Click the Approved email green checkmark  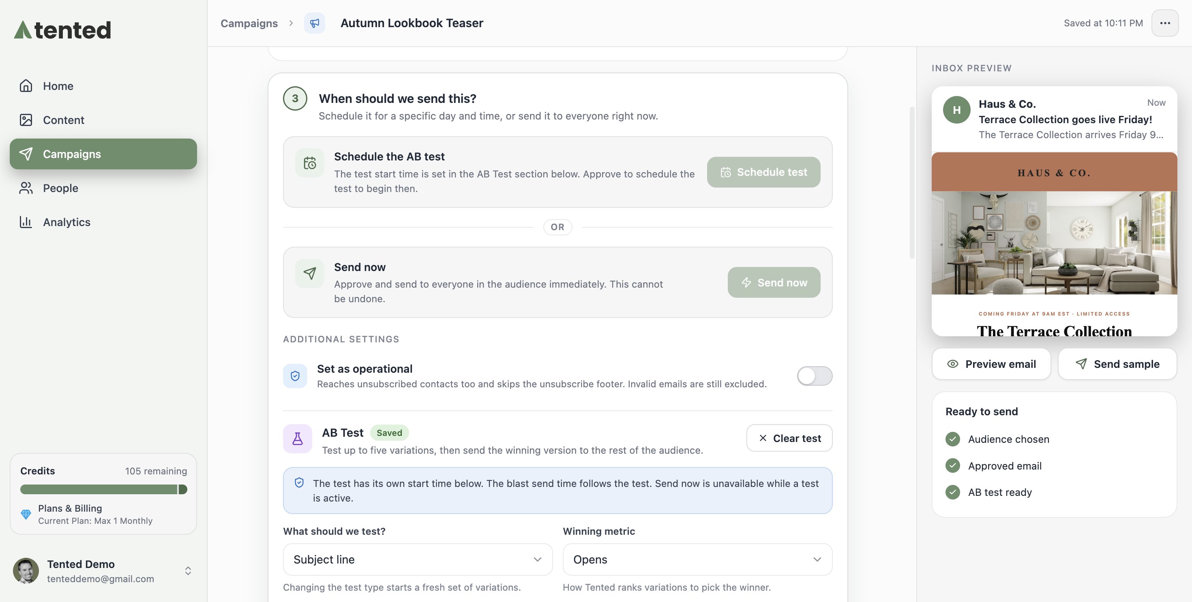(x=953, y=465)
